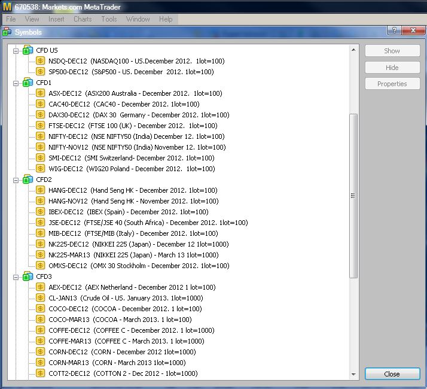The image size is (427, 389).
Task: Open the Tools menu
Action: tap(109, 19)
